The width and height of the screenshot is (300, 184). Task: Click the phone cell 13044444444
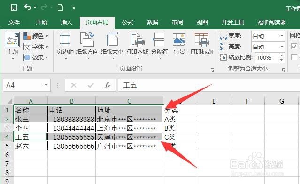click(x=71, y=128)
